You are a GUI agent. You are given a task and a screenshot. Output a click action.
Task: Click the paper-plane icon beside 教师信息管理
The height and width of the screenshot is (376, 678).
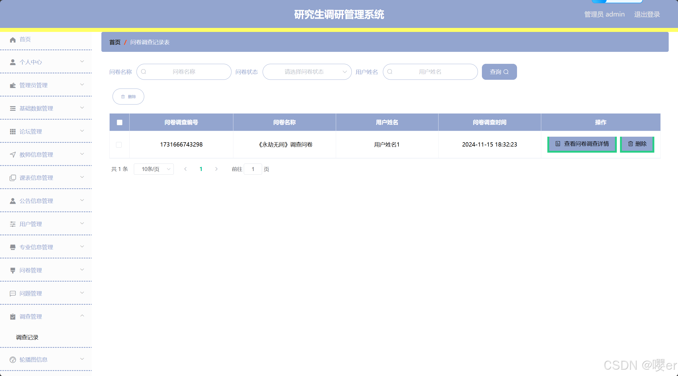click(x=13, y=155)
